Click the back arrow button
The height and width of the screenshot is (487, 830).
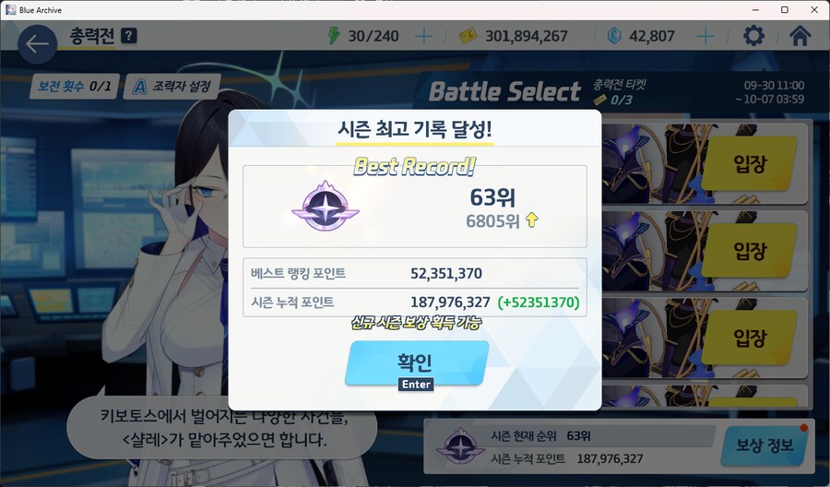pos(37,44)
